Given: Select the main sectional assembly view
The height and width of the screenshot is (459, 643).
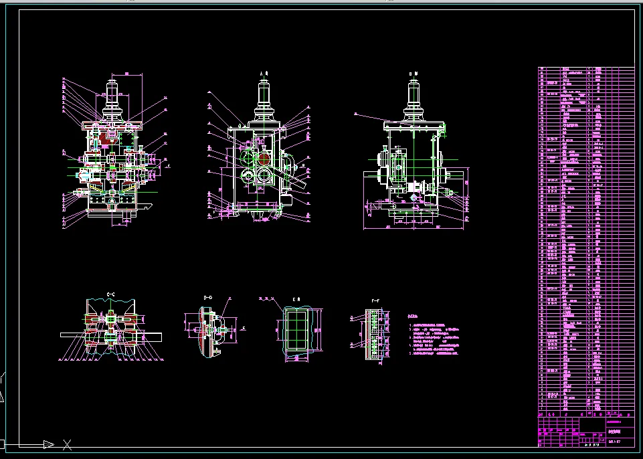Looking at the screenshot, I should pyautogui.click(x=115, y=151).
